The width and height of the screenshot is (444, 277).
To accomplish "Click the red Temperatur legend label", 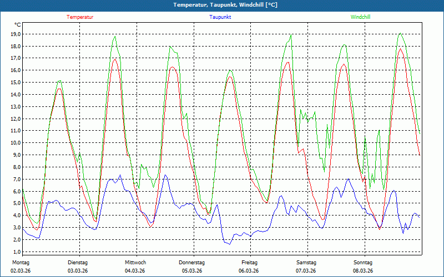I will 80,17.
